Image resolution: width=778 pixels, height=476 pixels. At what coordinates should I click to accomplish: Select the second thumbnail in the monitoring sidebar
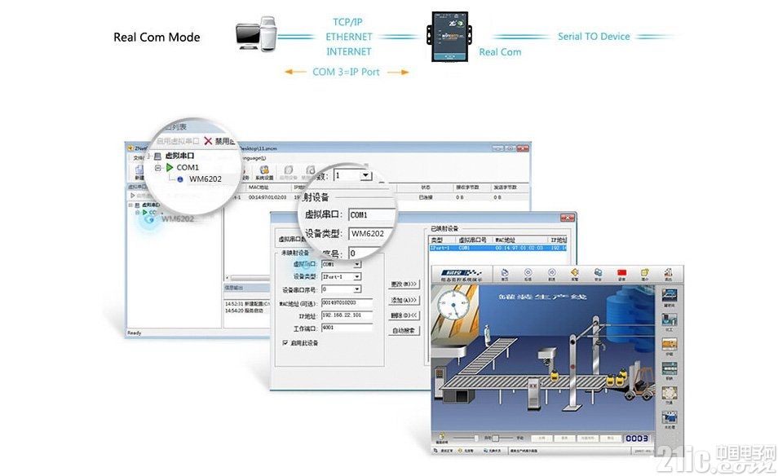669,320
